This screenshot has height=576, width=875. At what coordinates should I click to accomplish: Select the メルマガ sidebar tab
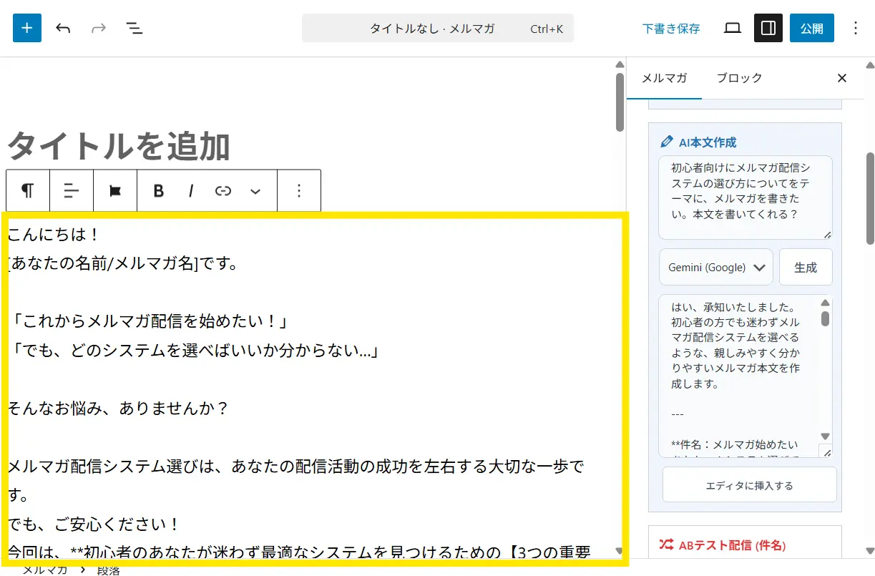pos(664,78)
